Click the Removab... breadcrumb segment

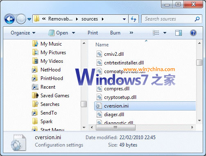[x=60, y=19]
